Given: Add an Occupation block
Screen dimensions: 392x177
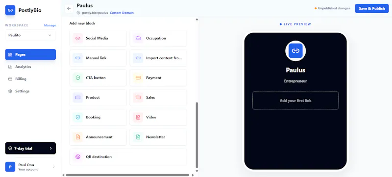Looking at the screenshot, I should coord(158,38).
